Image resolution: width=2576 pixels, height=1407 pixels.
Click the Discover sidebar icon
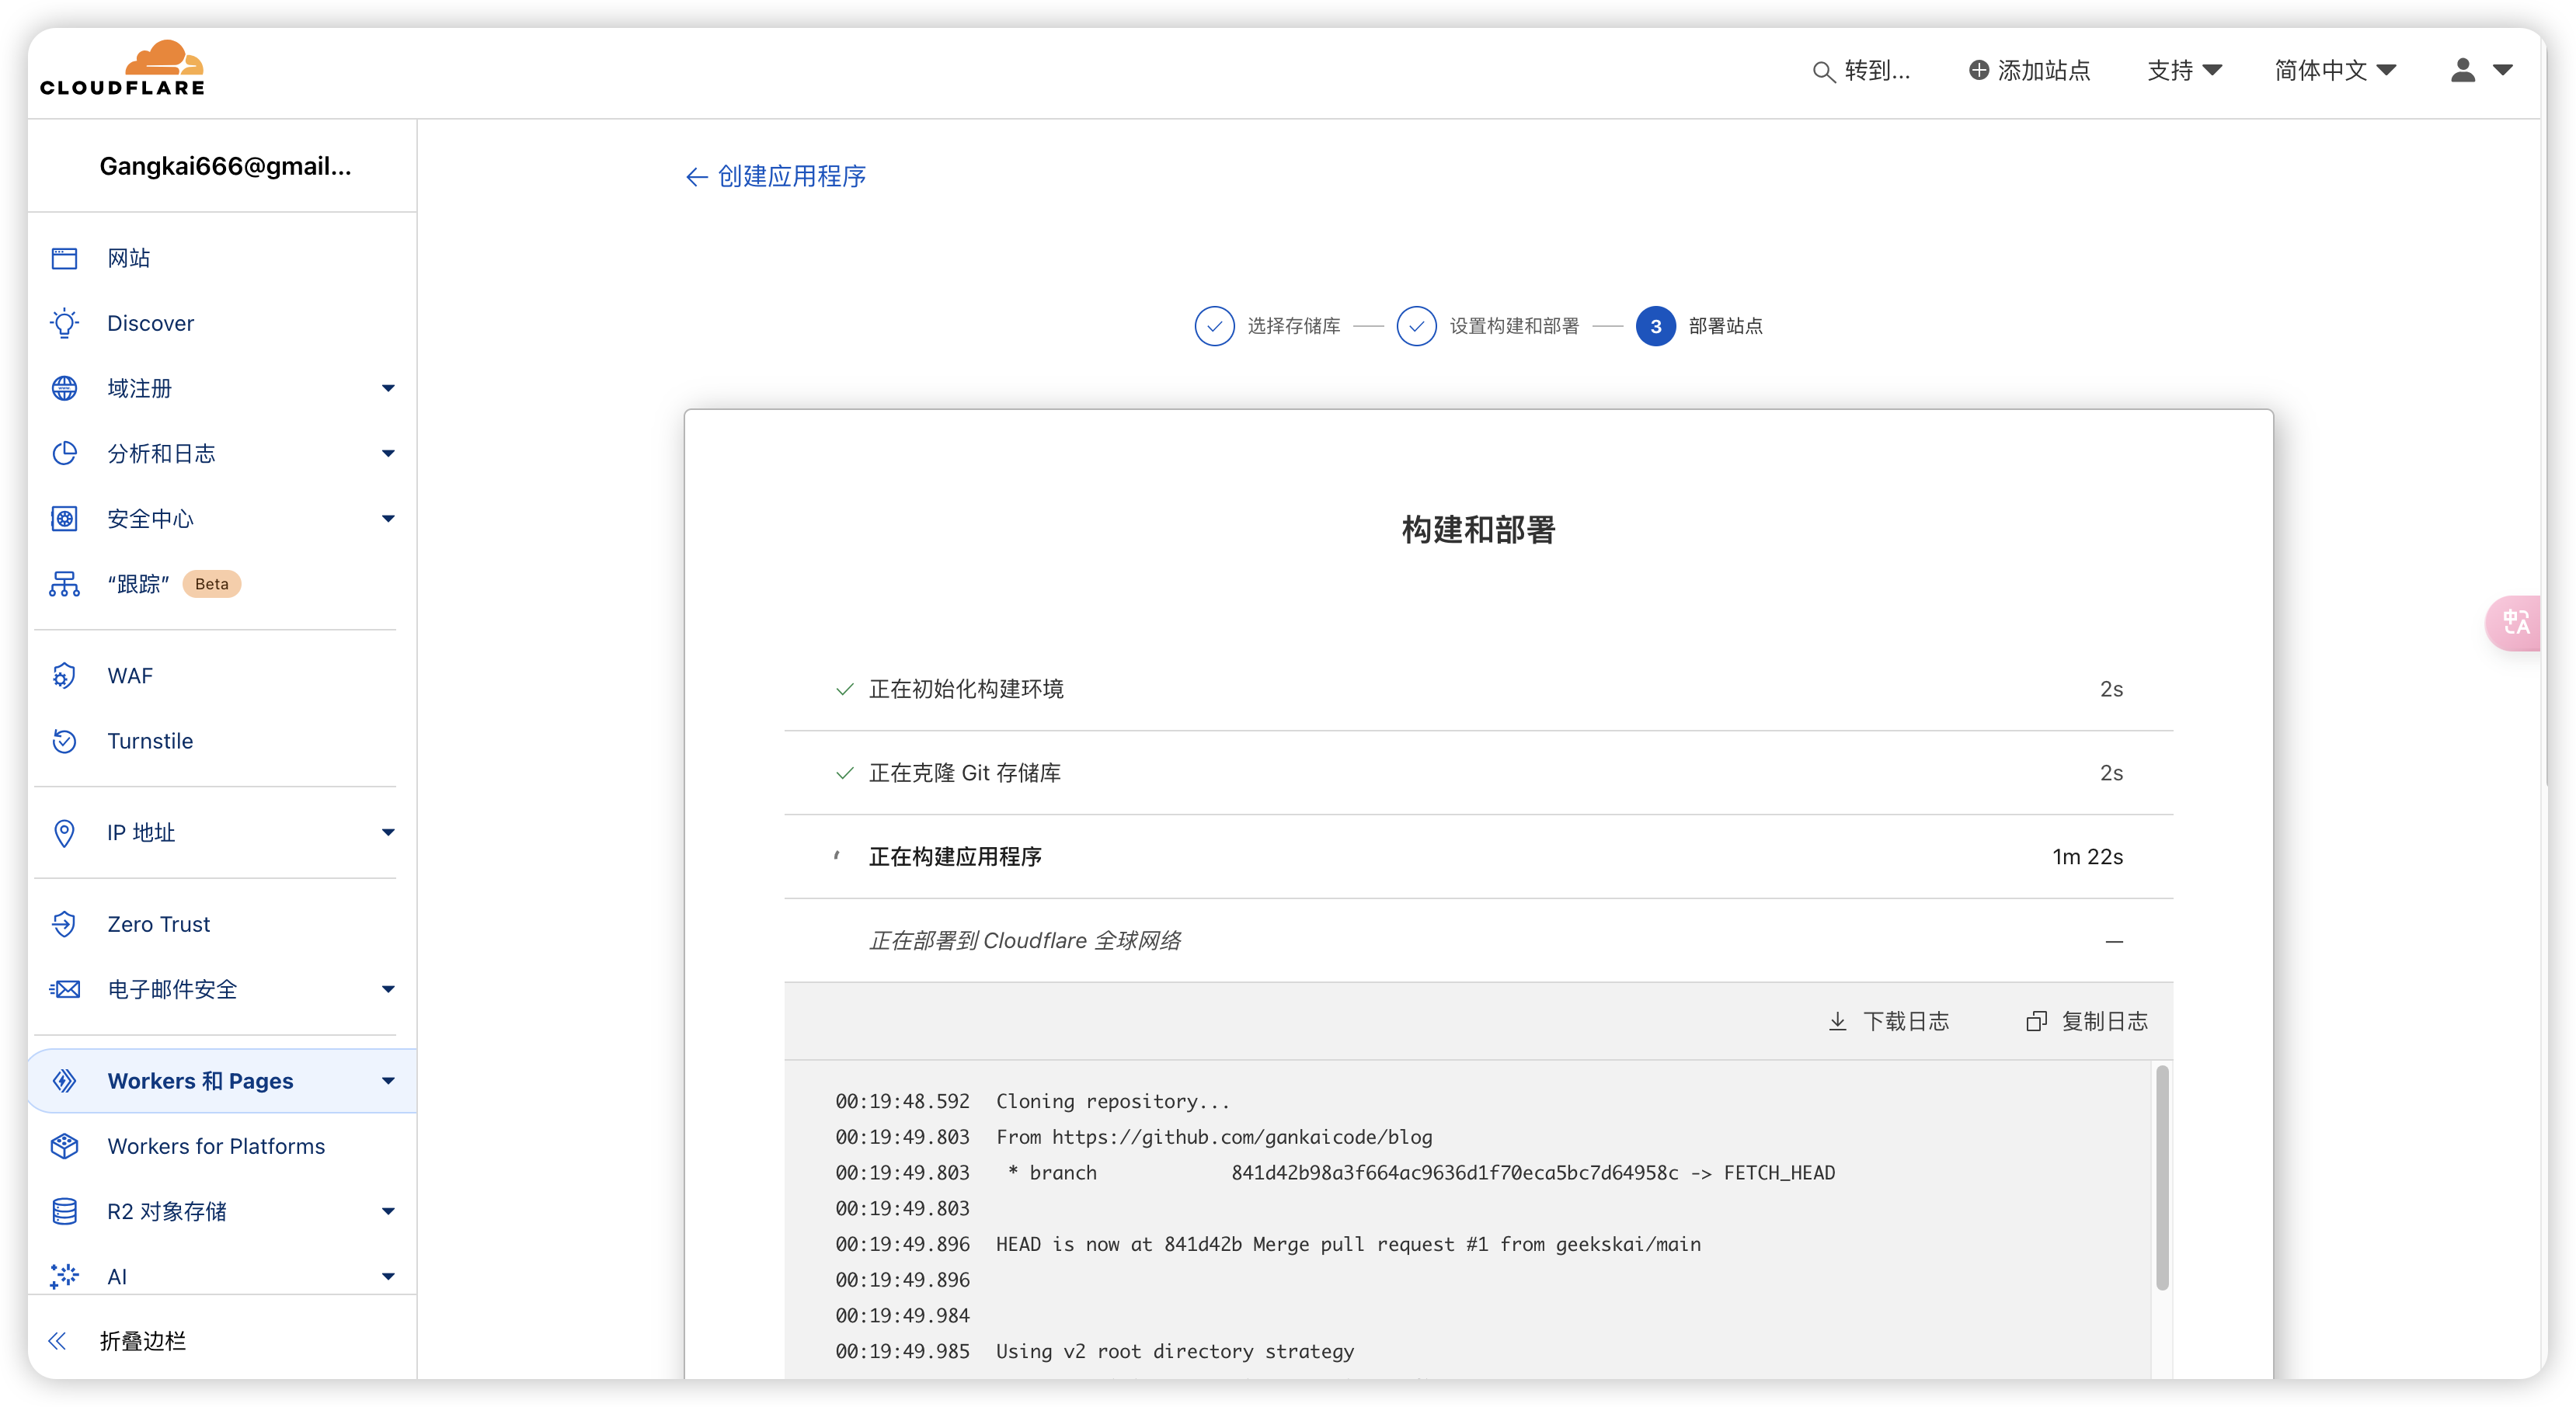coord(62,322)
